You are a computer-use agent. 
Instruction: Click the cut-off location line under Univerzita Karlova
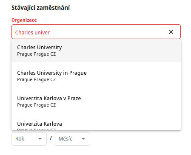37,129
